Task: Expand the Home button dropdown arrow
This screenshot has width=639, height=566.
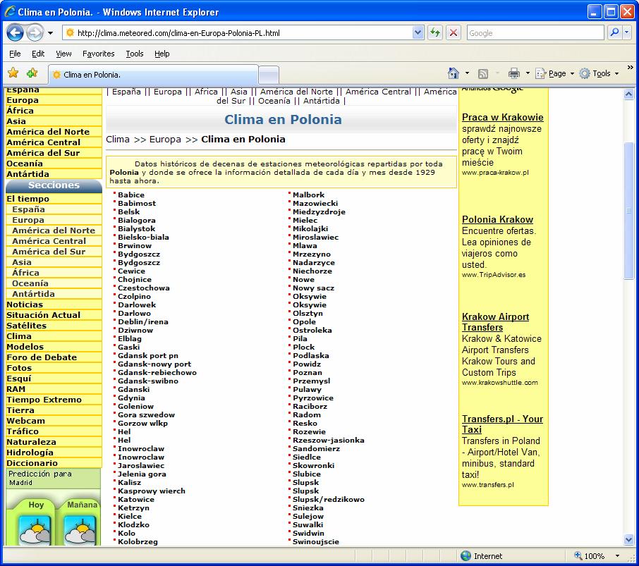Action: coord(467,73)
